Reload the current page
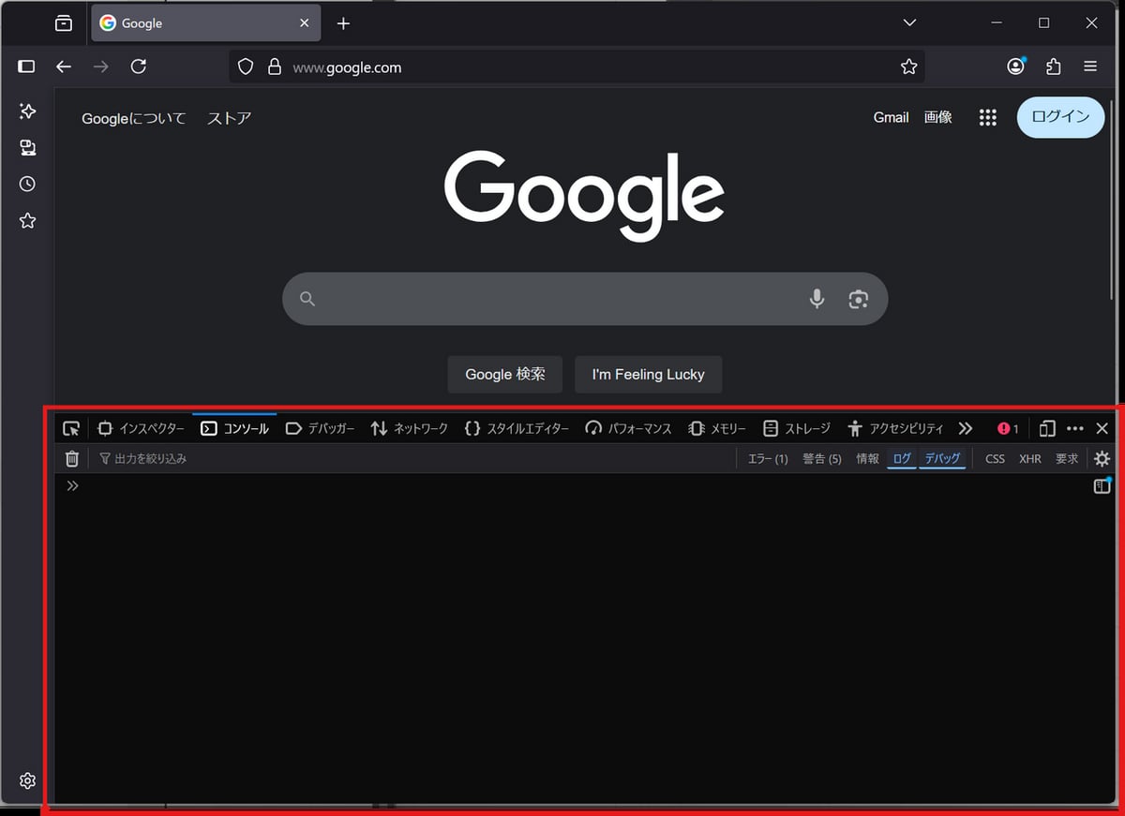The height and width of the screenshot is (816, 1125). point(139,67)
